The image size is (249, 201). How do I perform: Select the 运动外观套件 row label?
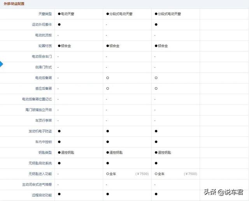[42, 24]
